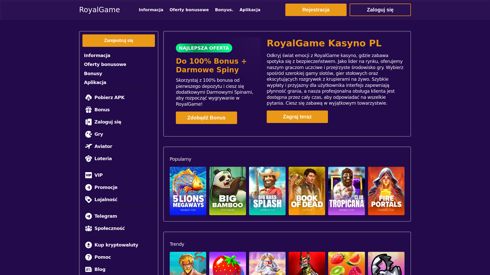Click the Loteria lottery icon
The height and width of the screenshot is (275, 490).
pos(89,159)
